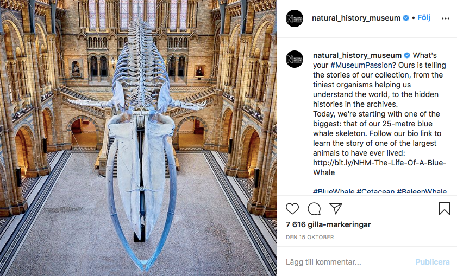
Task: Open the #Cetacean hashtag
Action: (375, 191)
